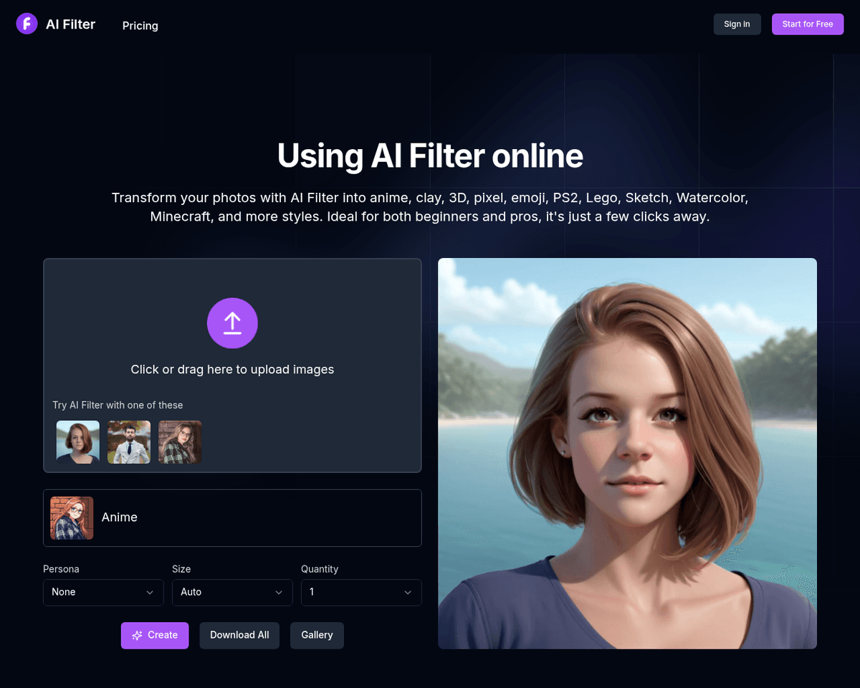Open the Size dropdown set to Auto
The width and height of the screenshot is (860, 688).
point(232,592)
